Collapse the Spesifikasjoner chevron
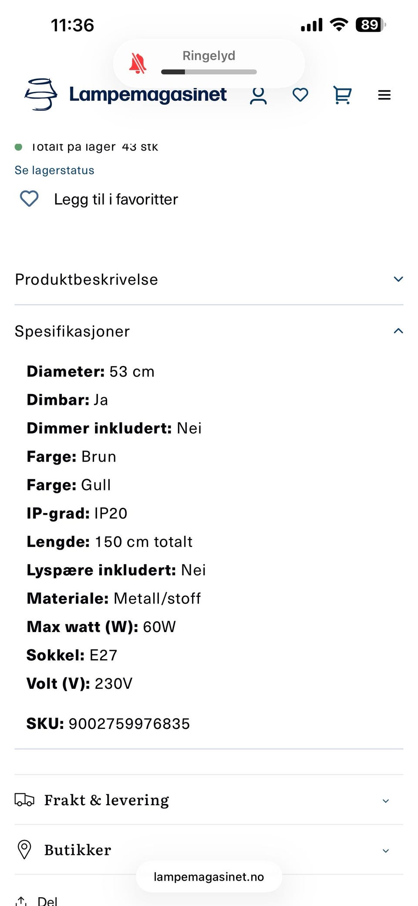 point(398,331)
